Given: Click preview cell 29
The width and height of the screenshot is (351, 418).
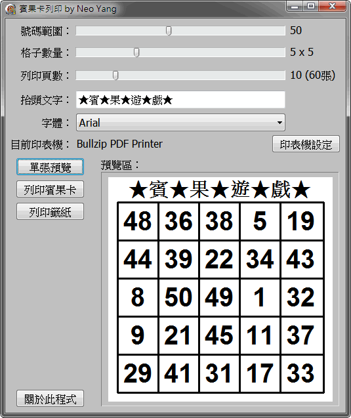Looking at the screenshot, I should pyautogui.click(x=138, y=373).
